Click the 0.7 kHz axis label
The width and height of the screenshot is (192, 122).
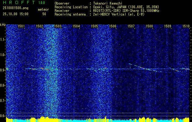pos(2,101)
